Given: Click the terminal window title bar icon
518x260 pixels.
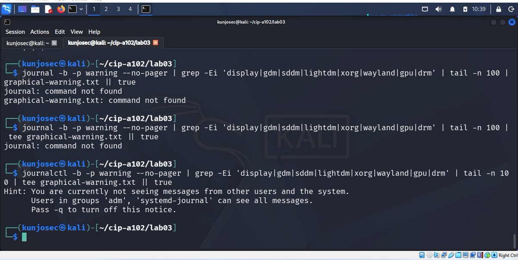Looking at the screenshot, I should pyautogui.click(x=7, y=22).
